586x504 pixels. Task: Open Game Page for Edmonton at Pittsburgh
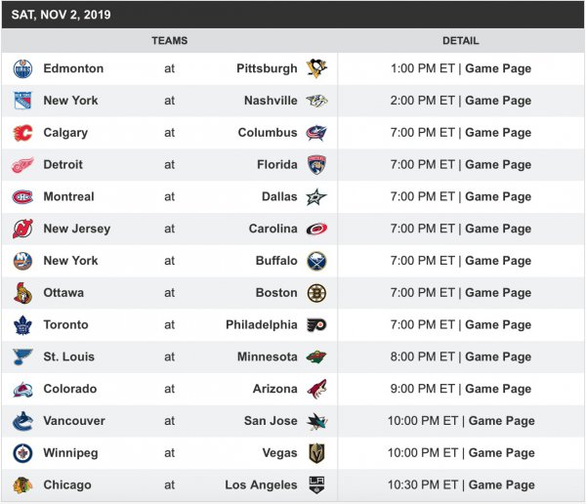point(498,68)
